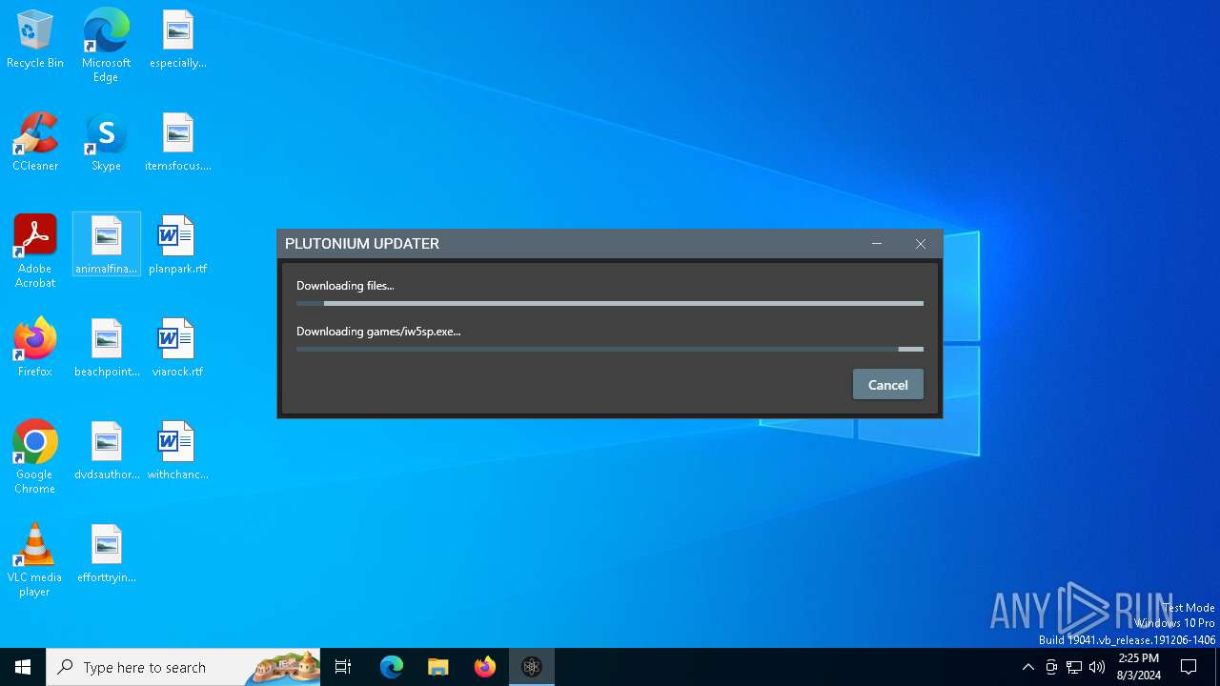Select the 'Downloading files...' status text
This screenshot has height=686, width=1220.
pos(345,286)
